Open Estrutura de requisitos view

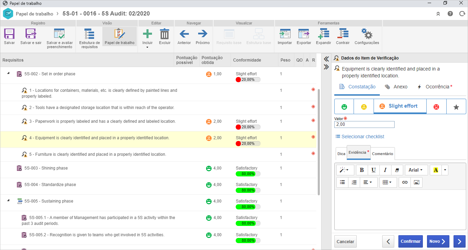[x=90, y=34]
